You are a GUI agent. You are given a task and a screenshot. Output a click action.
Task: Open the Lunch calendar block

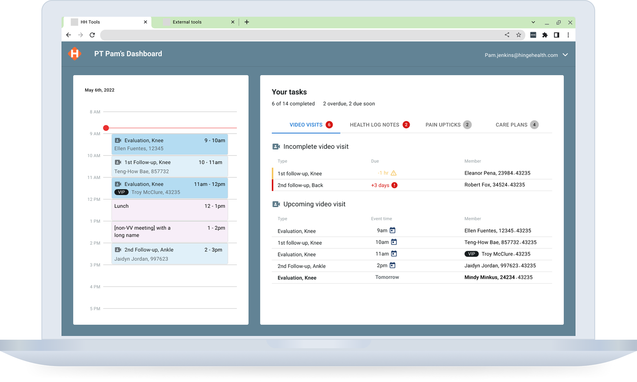coord(170,210)
